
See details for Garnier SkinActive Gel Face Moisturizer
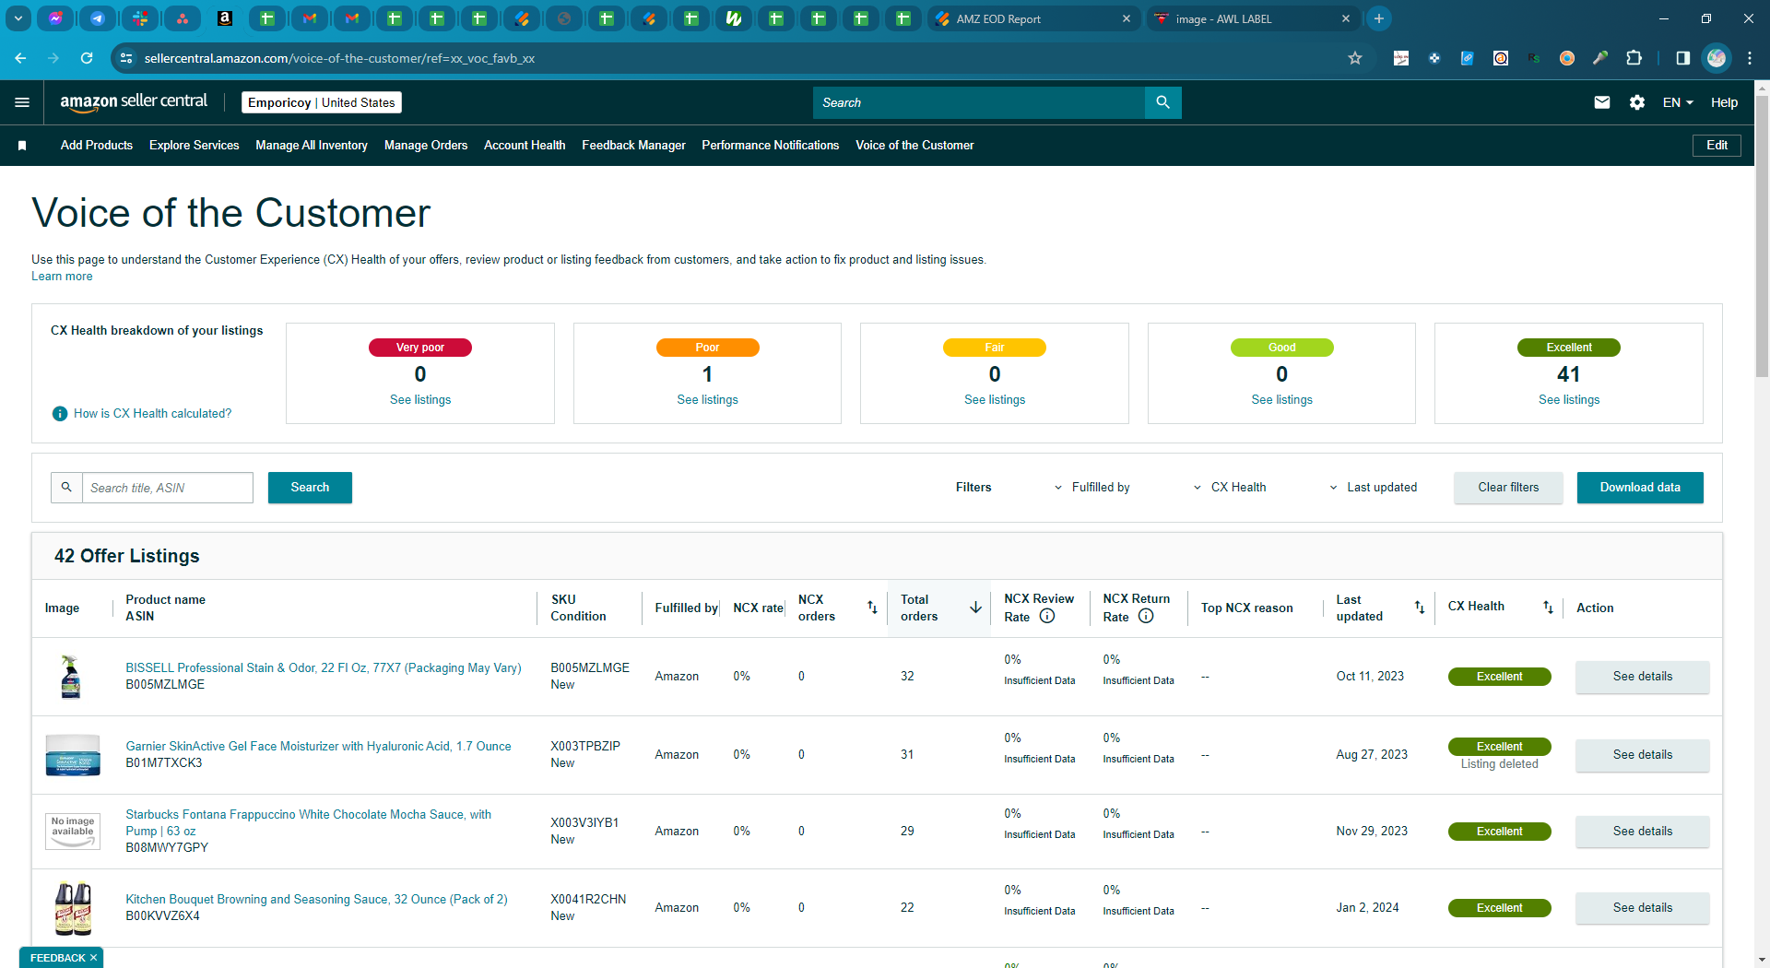(x=1642, y=755)
